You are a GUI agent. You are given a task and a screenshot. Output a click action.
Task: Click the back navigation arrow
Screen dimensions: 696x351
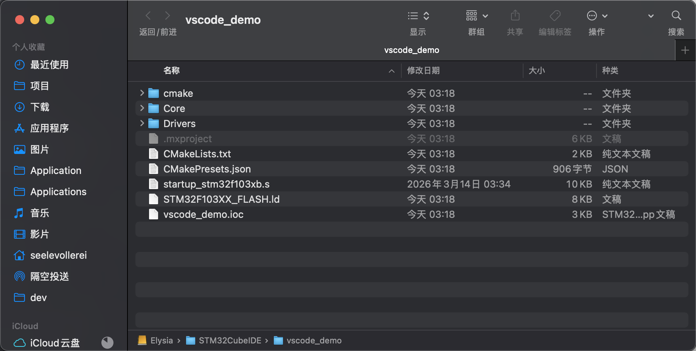[x=148, y=16]
